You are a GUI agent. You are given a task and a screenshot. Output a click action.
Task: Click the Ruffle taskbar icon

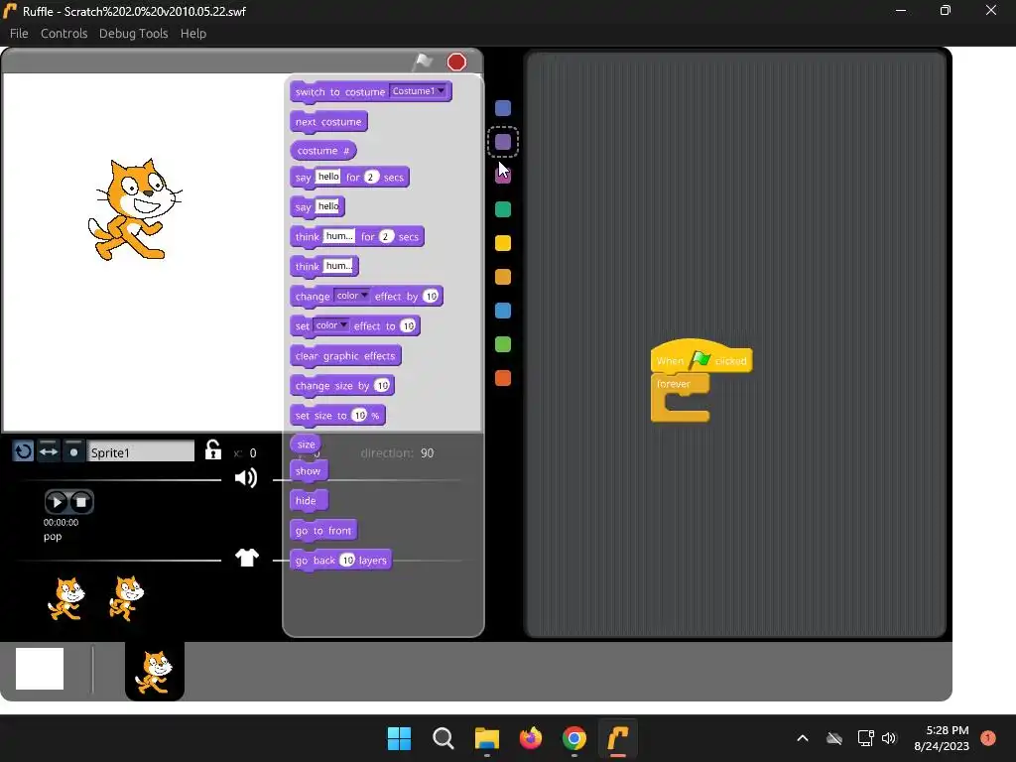tap(617, 738)
